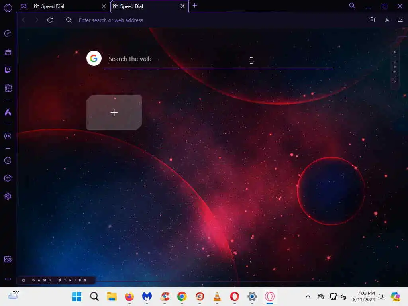Open Malwarebytes from the taskbar
The image size is (408, 306).
147,296
